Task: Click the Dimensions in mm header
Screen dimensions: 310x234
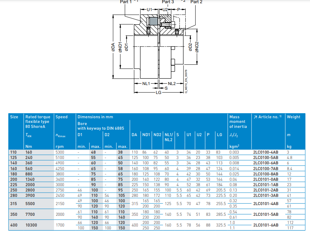Action: click(95, 117)
